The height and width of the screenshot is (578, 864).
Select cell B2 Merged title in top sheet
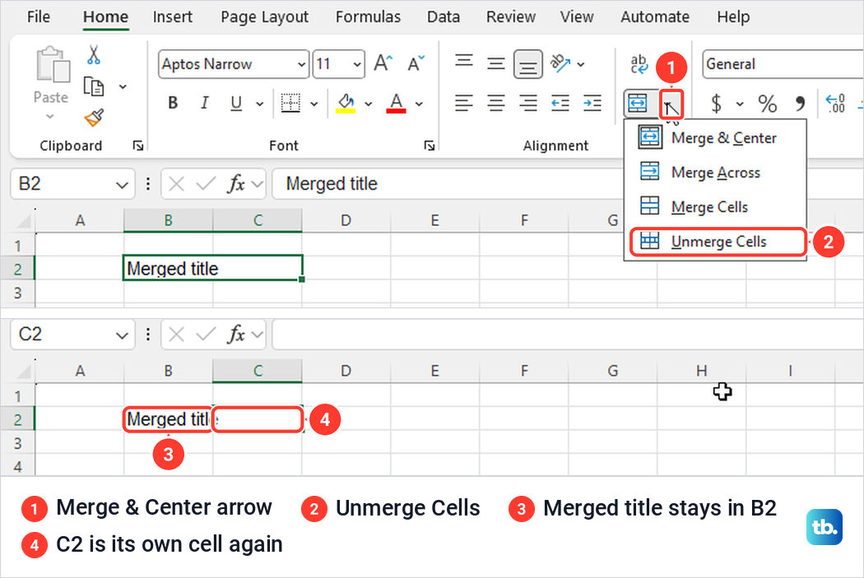click(x=212, y=268)
